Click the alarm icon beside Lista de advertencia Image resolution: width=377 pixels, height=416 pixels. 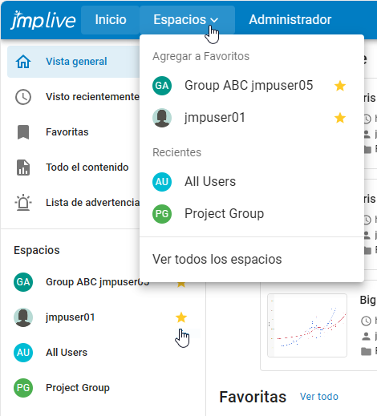(x=23, y=203)
